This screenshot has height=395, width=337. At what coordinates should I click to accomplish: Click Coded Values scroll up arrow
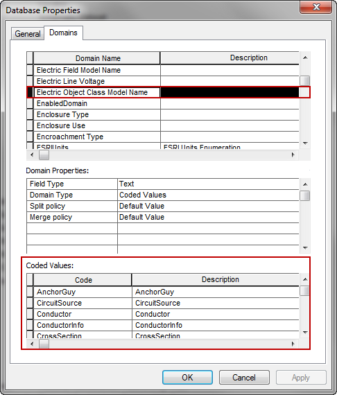click(x=305, y=279)
